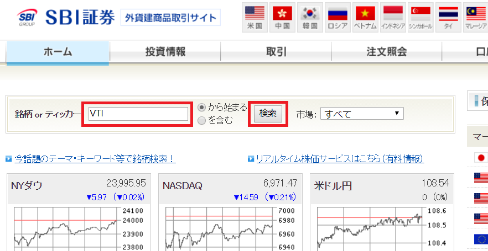This screenshot has width=488, height=251.
Task: Open the 注文照会 tab
Action: click(387, 52)
